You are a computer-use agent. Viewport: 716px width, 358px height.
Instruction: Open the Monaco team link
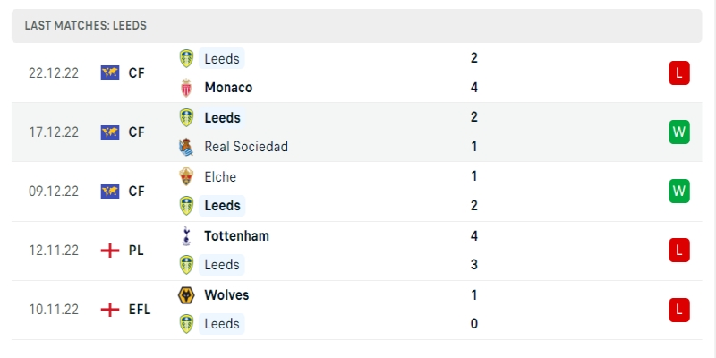pos(228,88)
